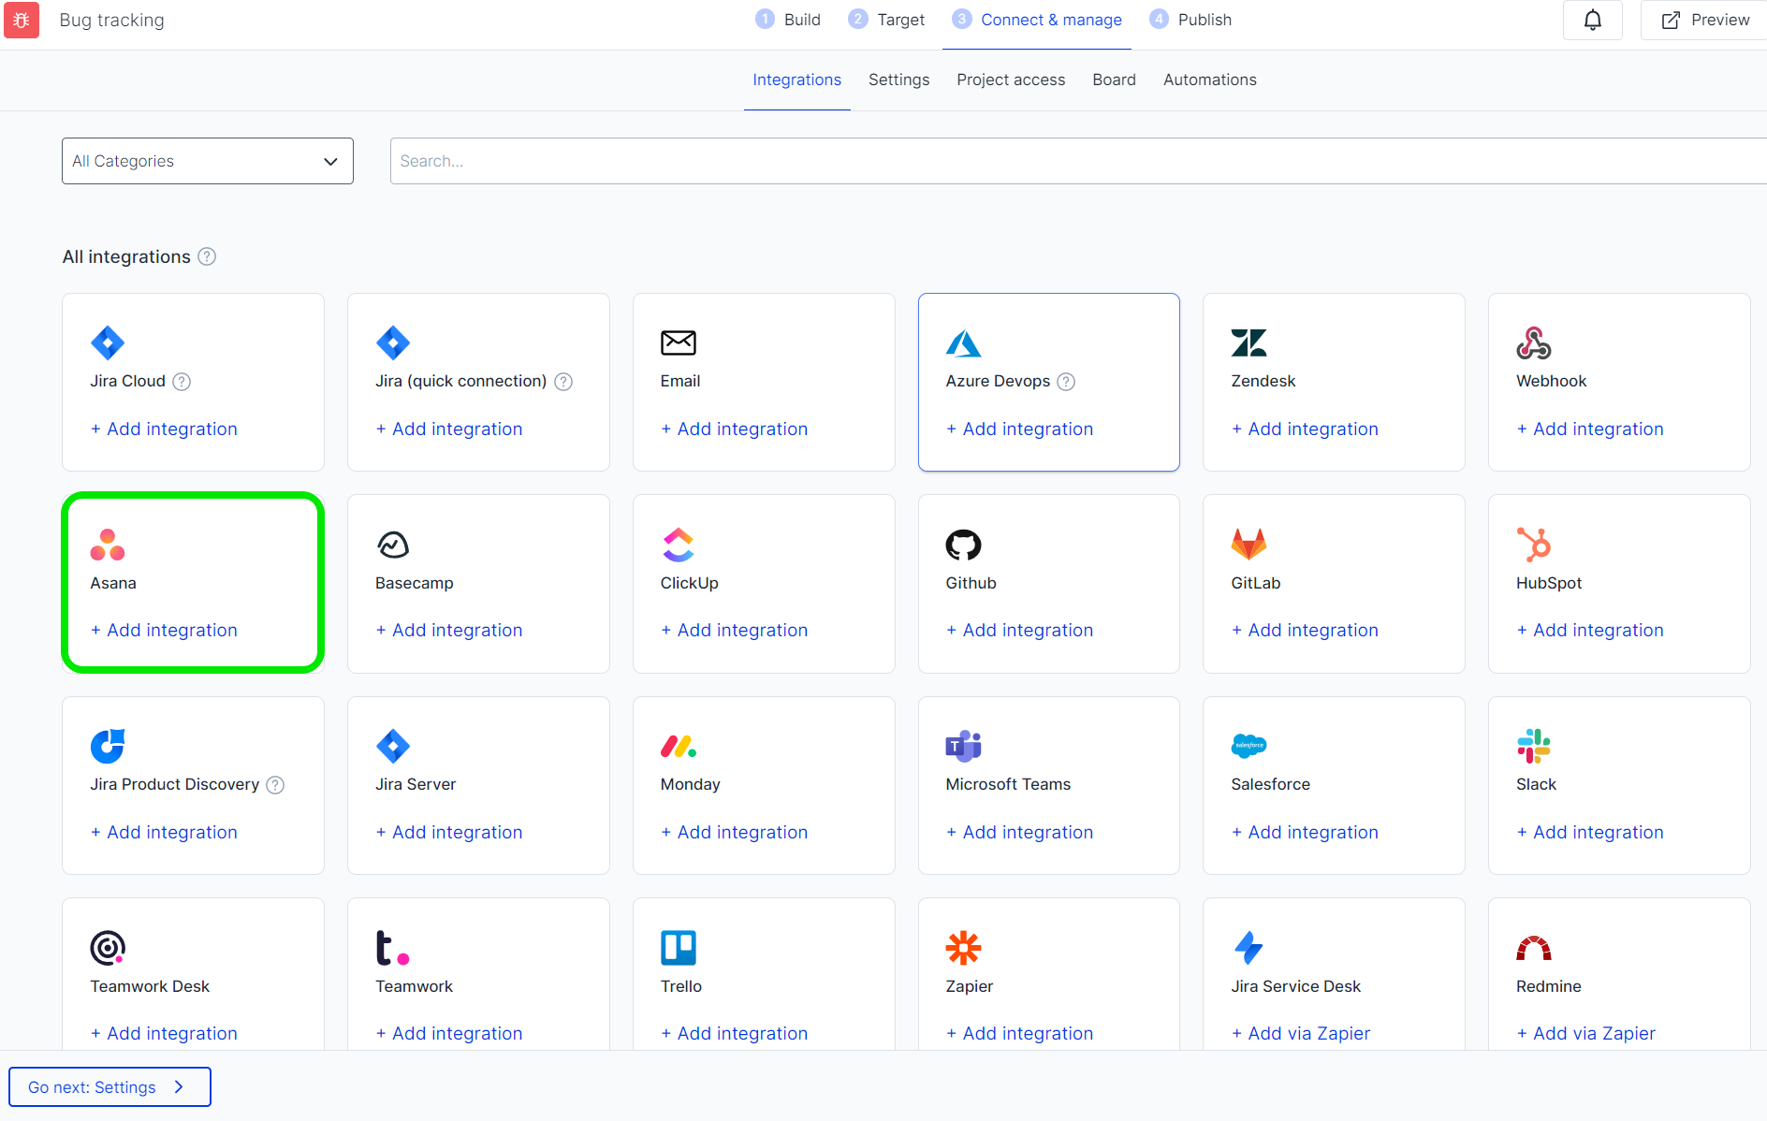The height and width of the screenshot is (1121, 1767).
Task: Add integration for Email
Action: pos(735,429)
